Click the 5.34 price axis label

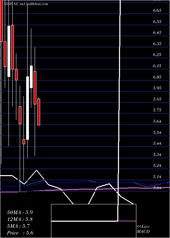click(x=157, y=154)
